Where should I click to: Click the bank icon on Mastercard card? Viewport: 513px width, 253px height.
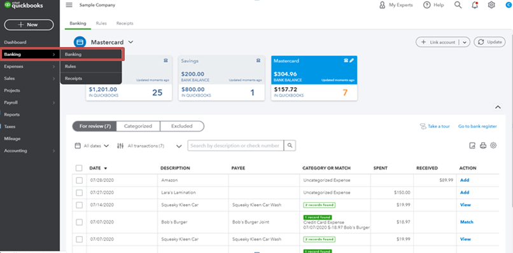[346, 60]
